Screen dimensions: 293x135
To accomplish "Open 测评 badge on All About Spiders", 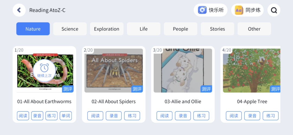I will coord(137,89).
